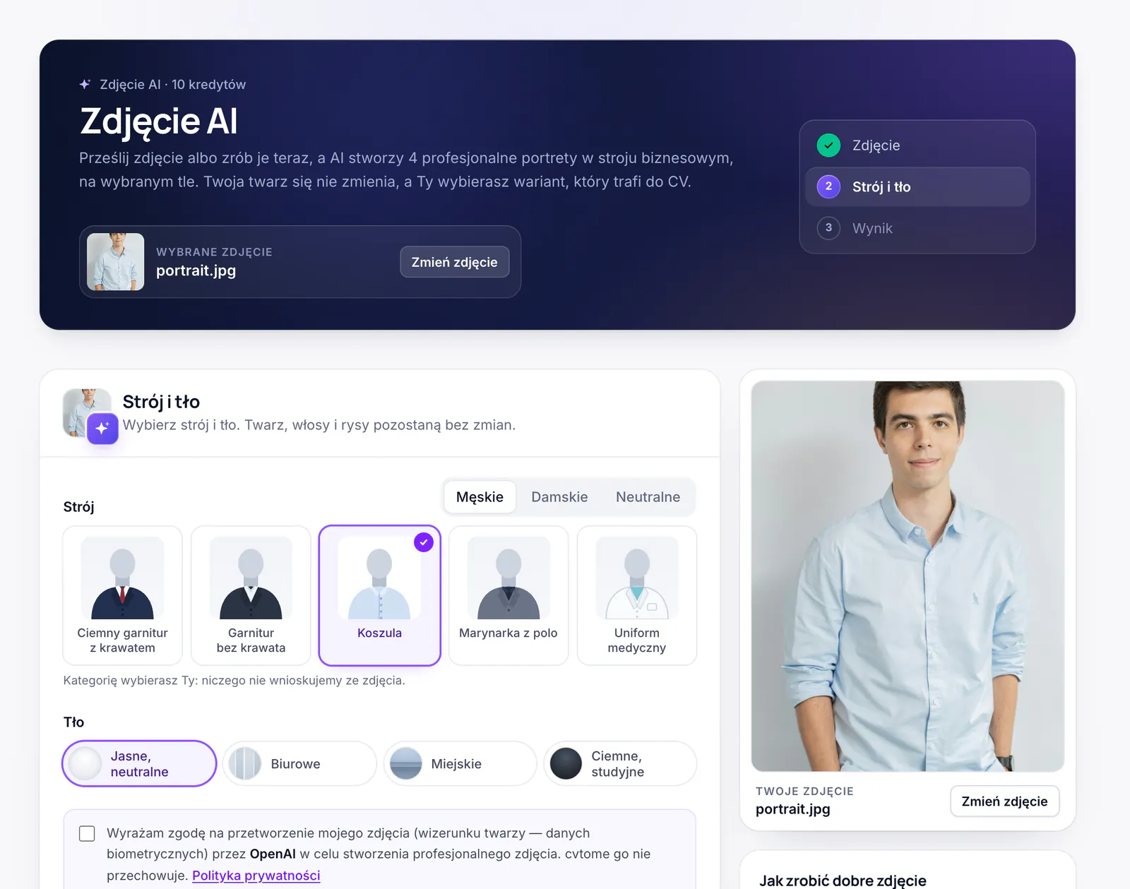
Task: Tick the OpenAI consent checkbox
Action: (87, 833)
